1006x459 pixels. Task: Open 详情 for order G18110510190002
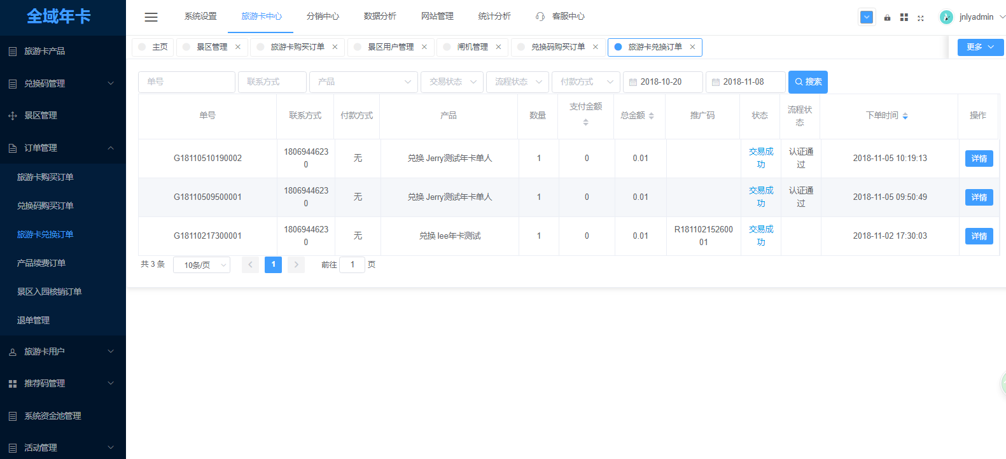pyautogui.click(x=979, y=159)
